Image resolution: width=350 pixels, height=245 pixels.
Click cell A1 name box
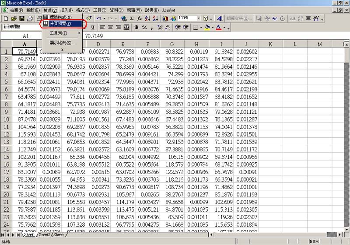25,36
